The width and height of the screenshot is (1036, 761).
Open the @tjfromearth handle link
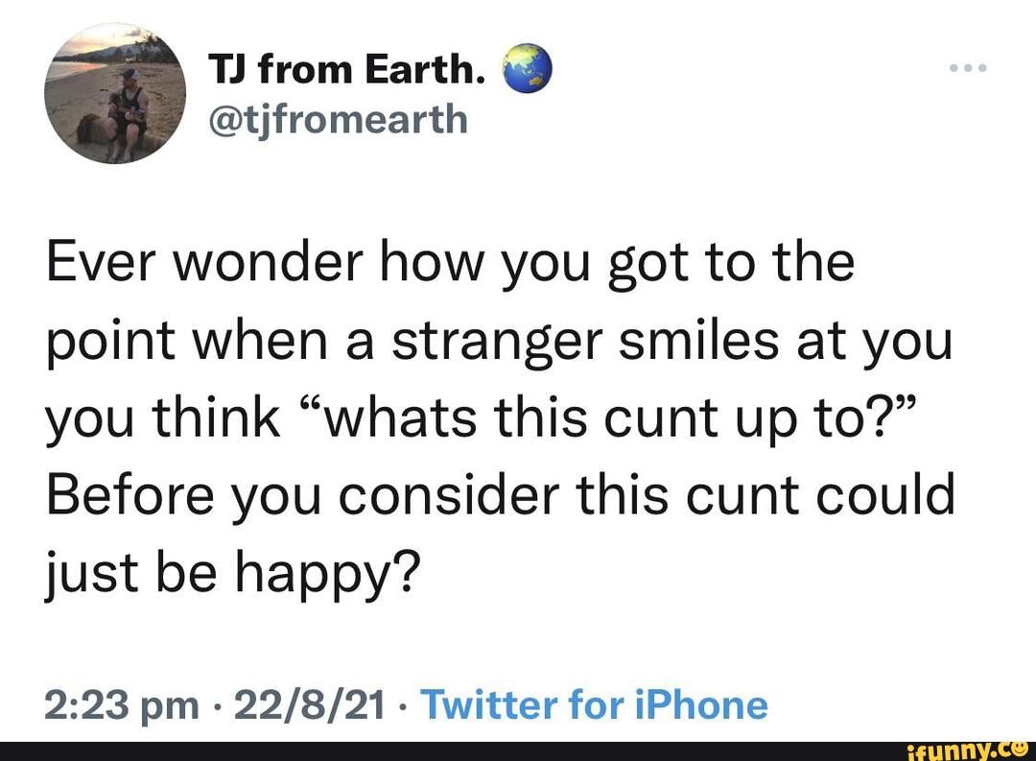tap(338, 119)
